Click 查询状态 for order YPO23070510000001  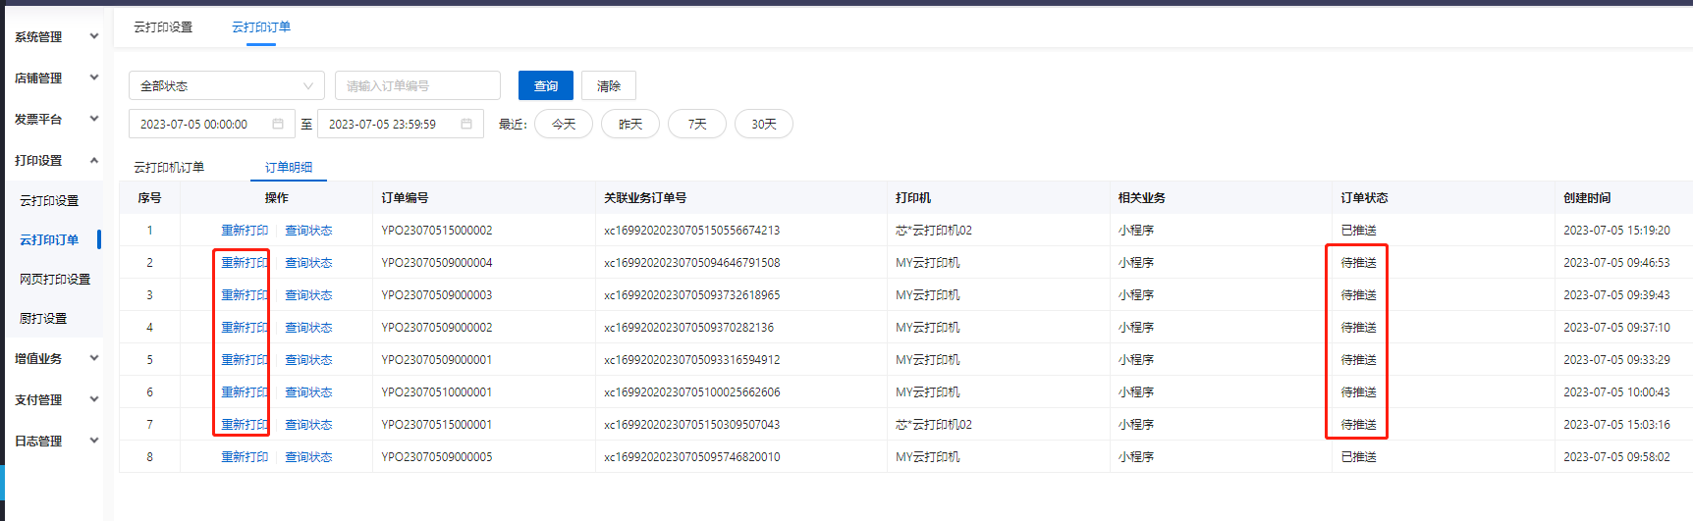(308, 391)
